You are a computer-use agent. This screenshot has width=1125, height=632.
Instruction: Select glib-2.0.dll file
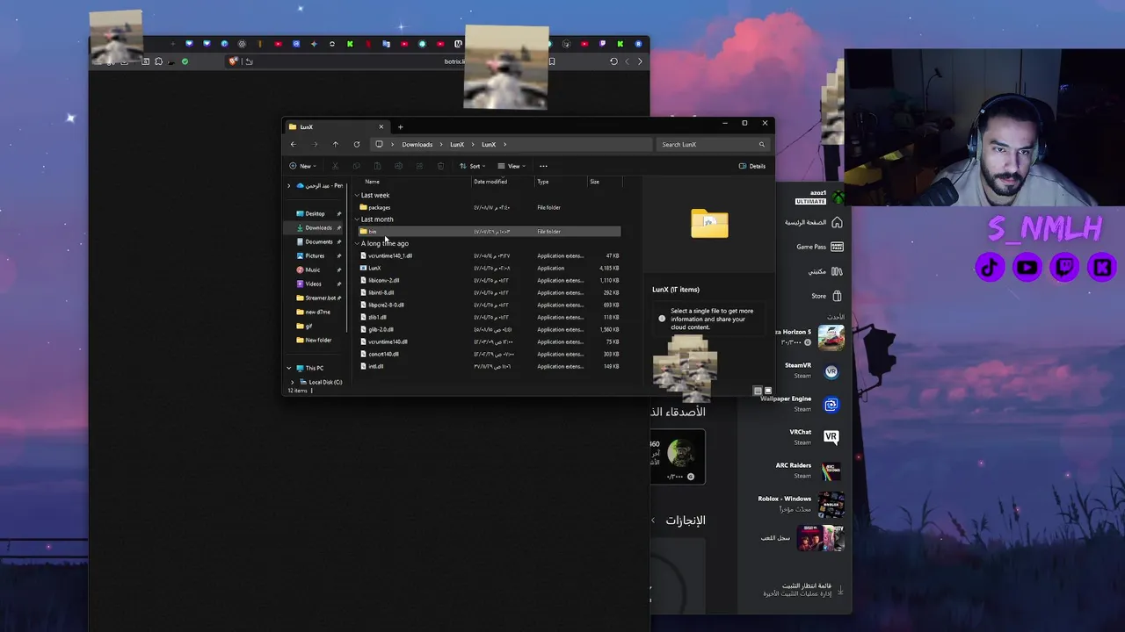pyautogui.click(x=489, y=330)
